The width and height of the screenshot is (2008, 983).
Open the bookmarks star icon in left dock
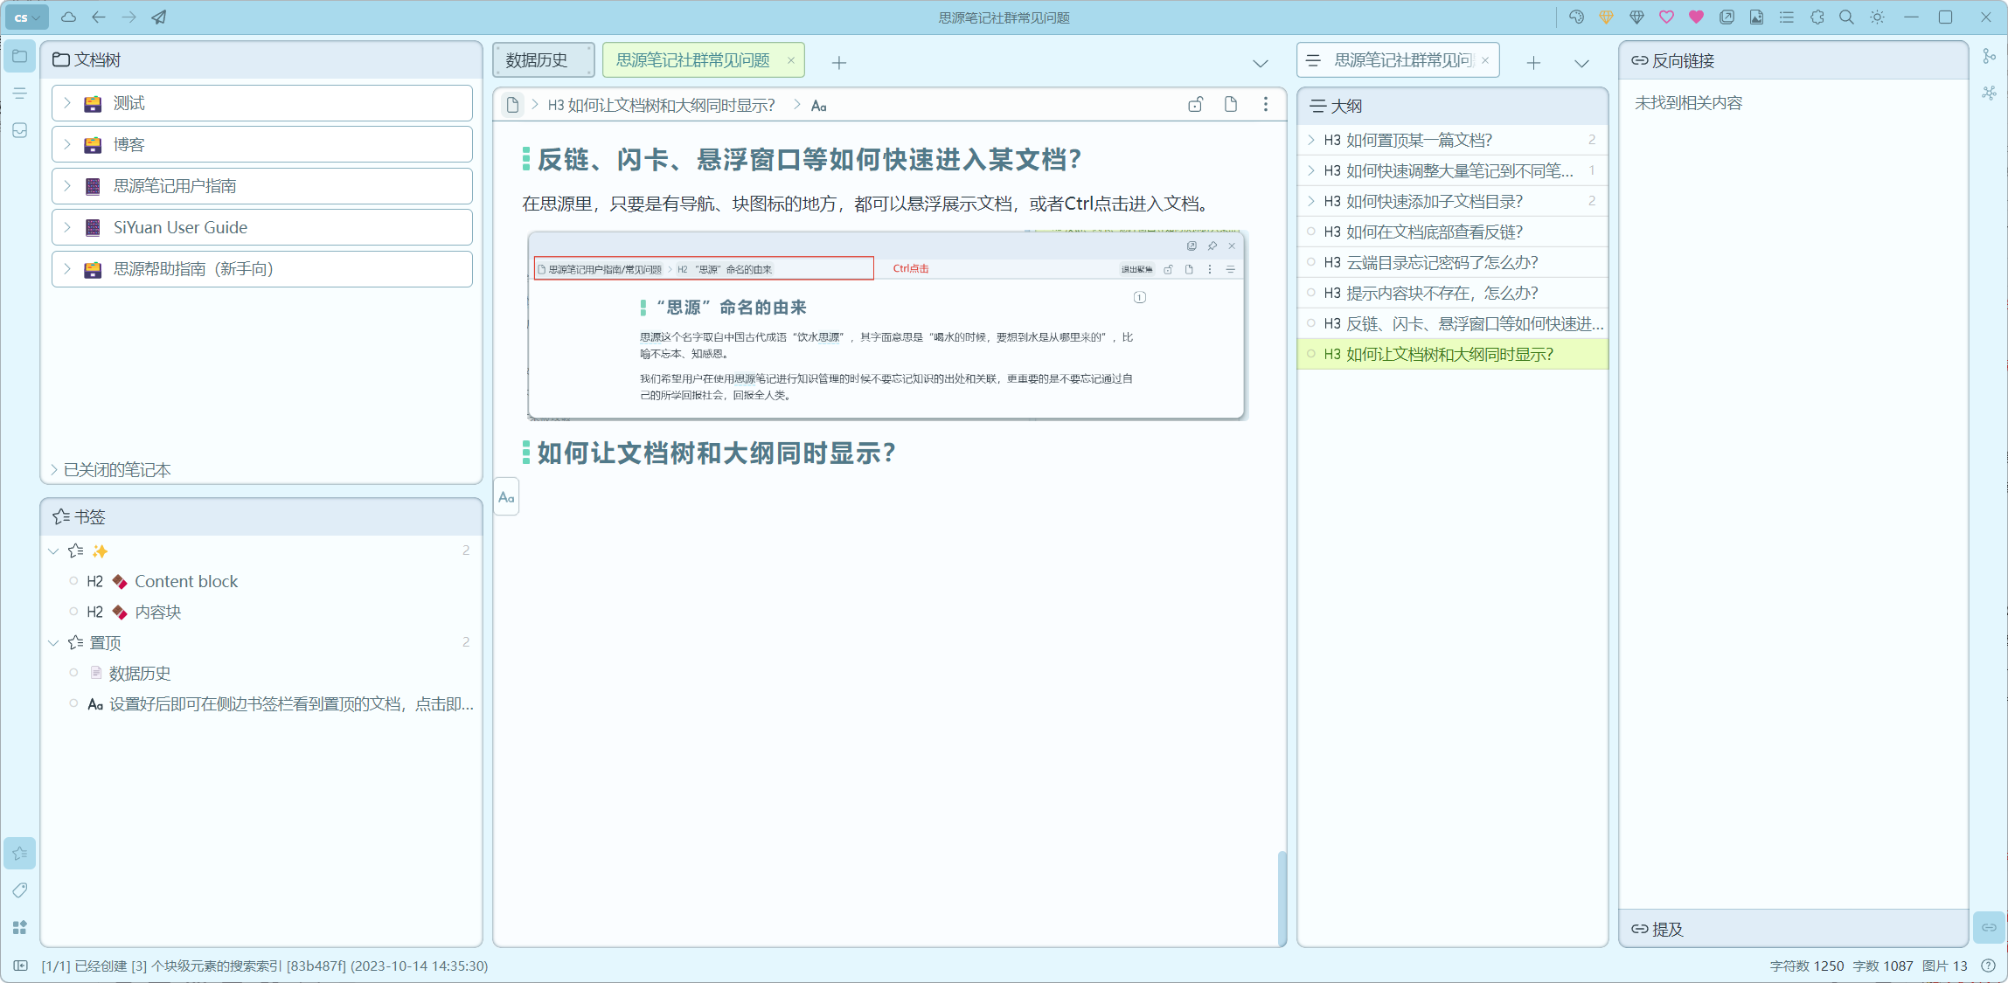coord(20,853)
